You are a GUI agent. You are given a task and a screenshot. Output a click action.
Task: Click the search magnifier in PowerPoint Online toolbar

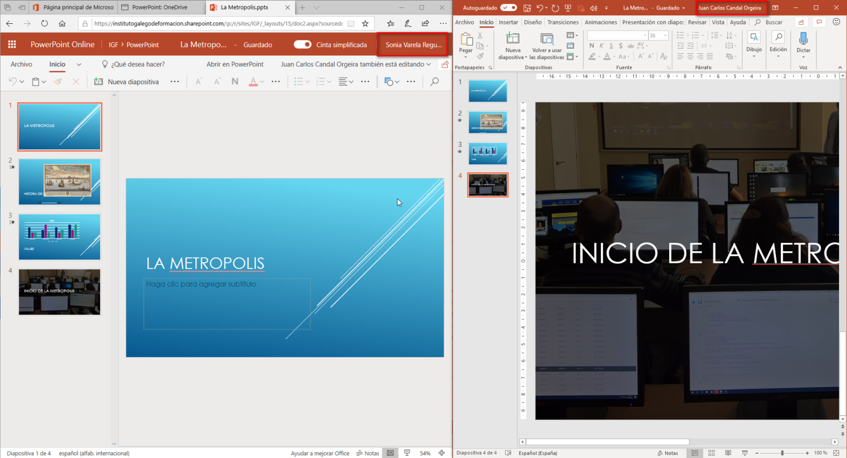coord(435,81)
